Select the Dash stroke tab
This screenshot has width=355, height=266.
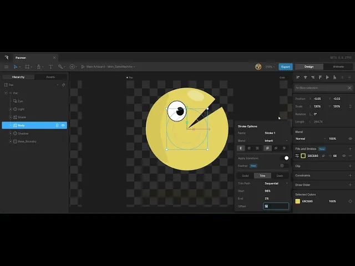(280, 176)
